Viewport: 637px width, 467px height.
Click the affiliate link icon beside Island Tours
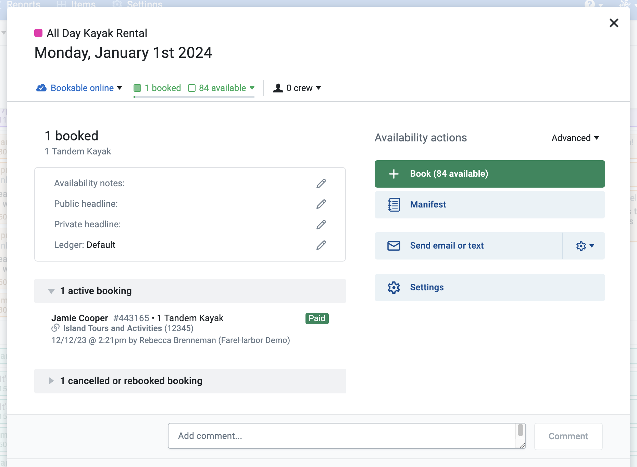pyautogui.click(x=55, y=328)
